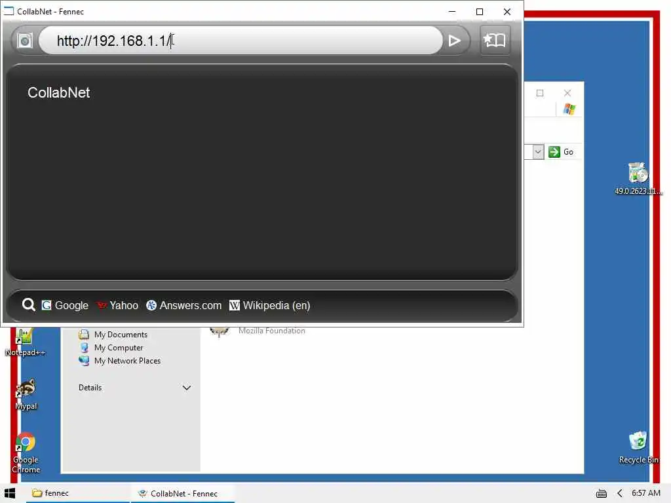
Task: Open the bookmarks star-book icon
Action: click(495, 40)
